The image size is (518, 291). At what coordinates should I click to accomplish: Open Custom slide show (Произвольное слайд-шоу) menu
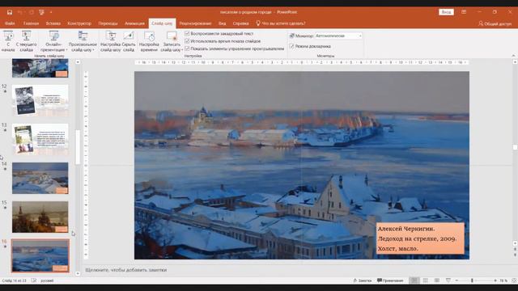coord(83,41)
